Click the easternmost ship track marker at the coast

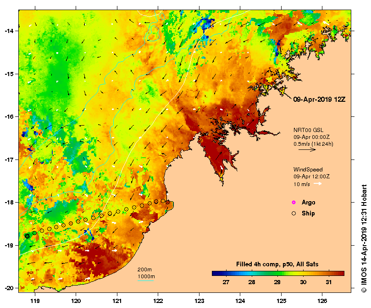pyautogui.click(x=167, y=203)
